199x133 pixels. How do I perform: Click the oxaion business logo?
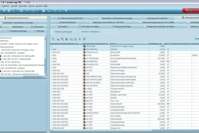coord(191,10)
